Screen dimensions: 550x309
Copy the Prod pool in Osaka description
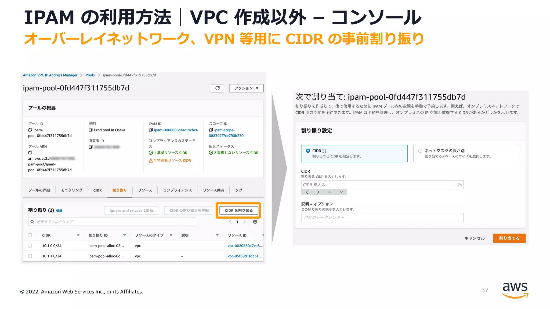tap(91, 130)
